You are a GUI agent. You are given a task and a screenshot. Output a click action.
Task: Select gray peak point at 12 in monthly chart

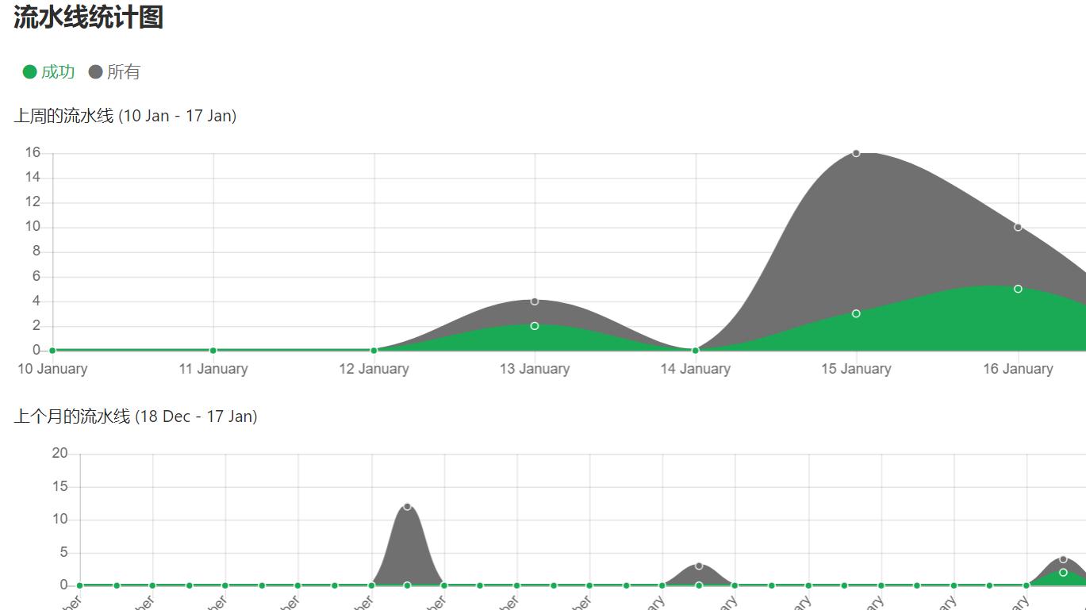[407, 506]
